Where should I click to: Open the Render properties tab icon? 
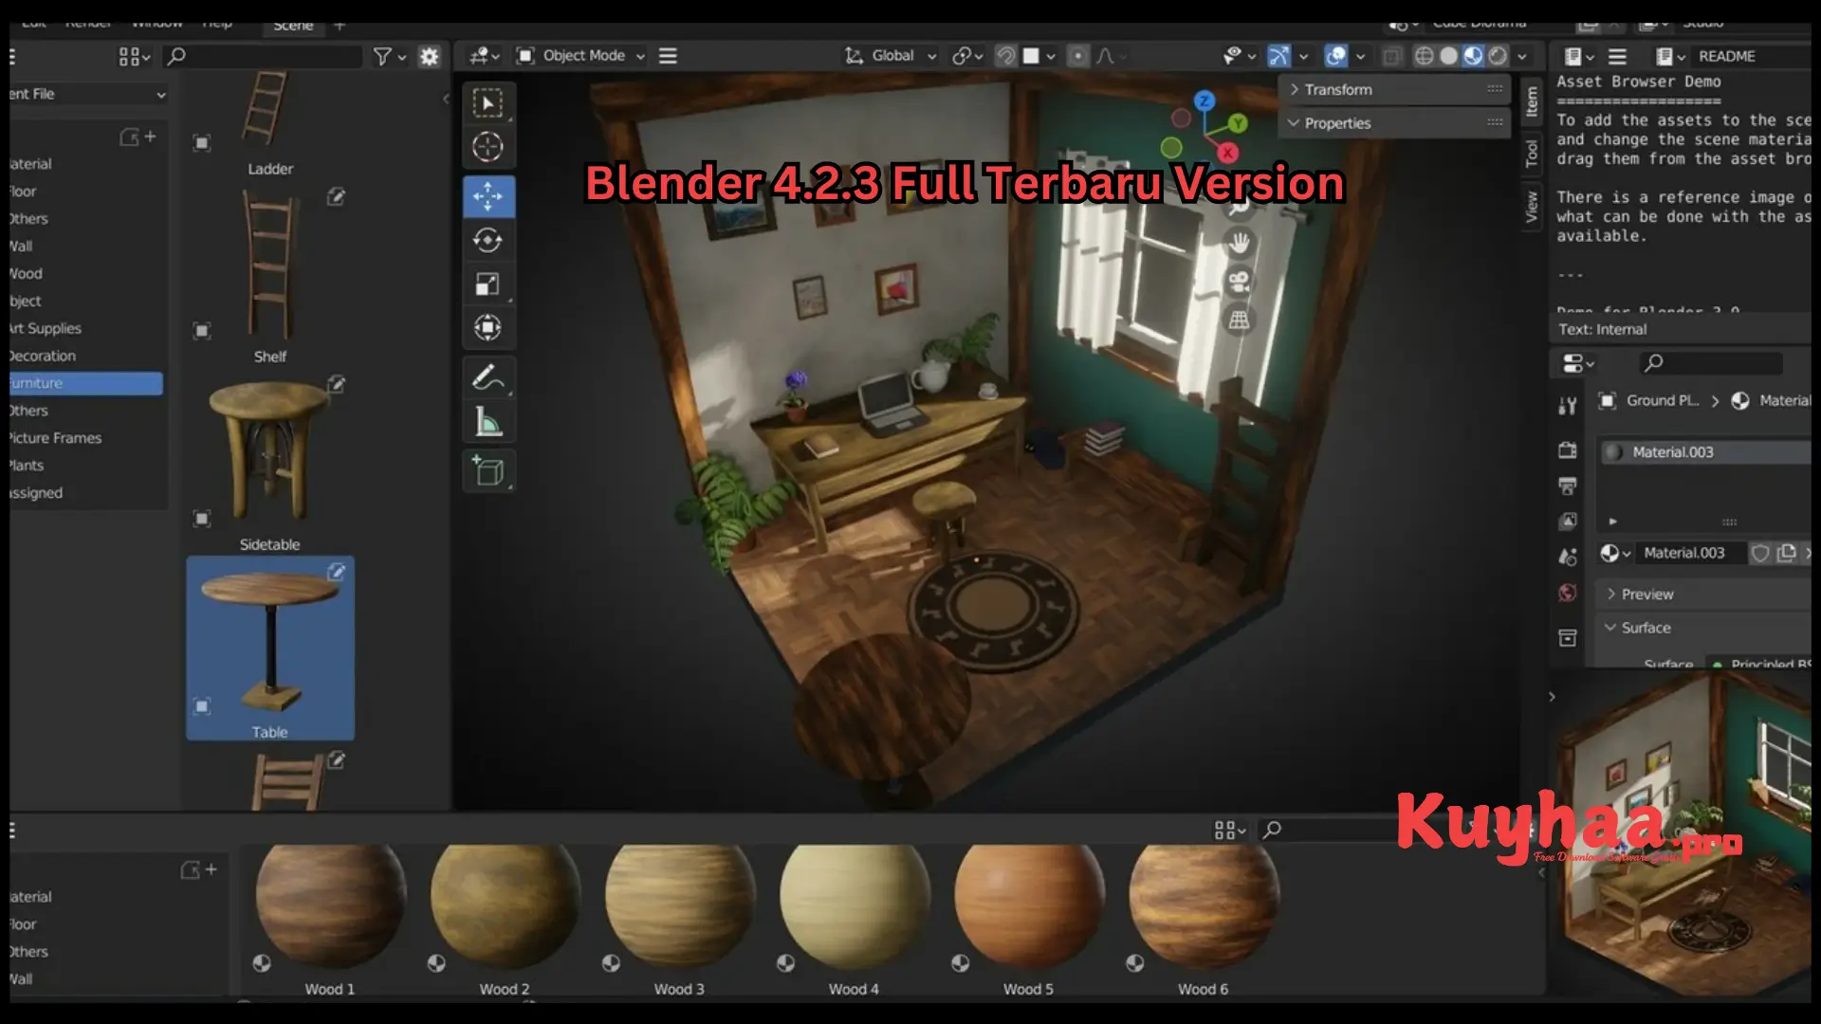click(1568, 450)
